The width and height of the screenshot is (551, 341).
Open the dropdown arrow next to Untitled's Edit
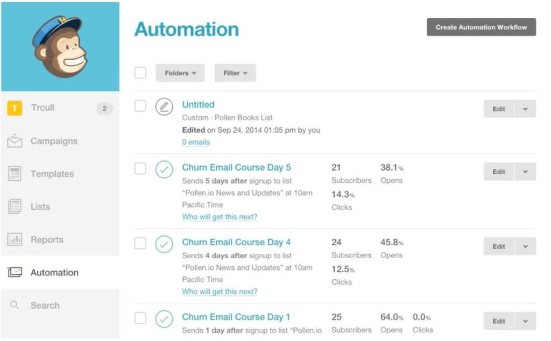(x=525, y=109)
